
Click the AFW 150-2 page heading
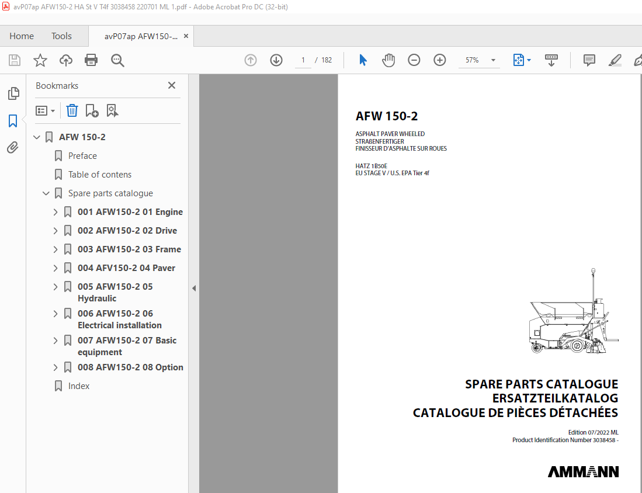click(x=387, y=116)
